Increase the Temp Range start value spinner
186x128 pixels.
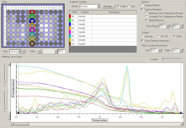click(167, 25)
